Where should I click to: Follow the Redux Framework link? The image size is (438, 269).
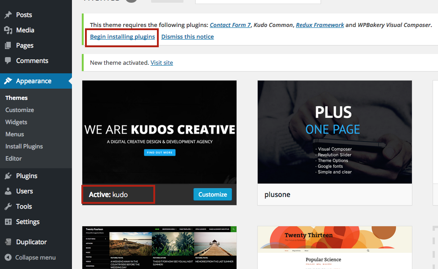(x=320, y=25)
